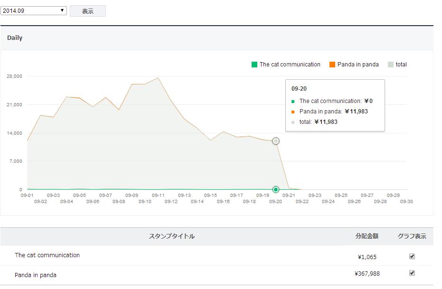Screen dimensions: 442x289
Task: Select Panda in panda table row
Action: click(36, 275)
